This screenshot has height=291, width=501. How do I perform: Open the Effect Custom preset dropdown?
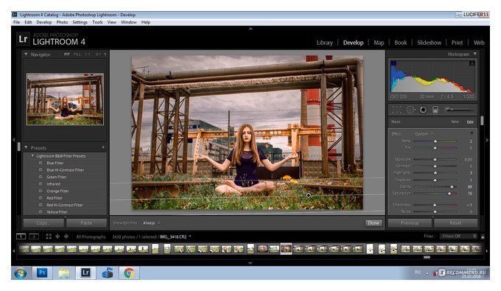point(424,134)
